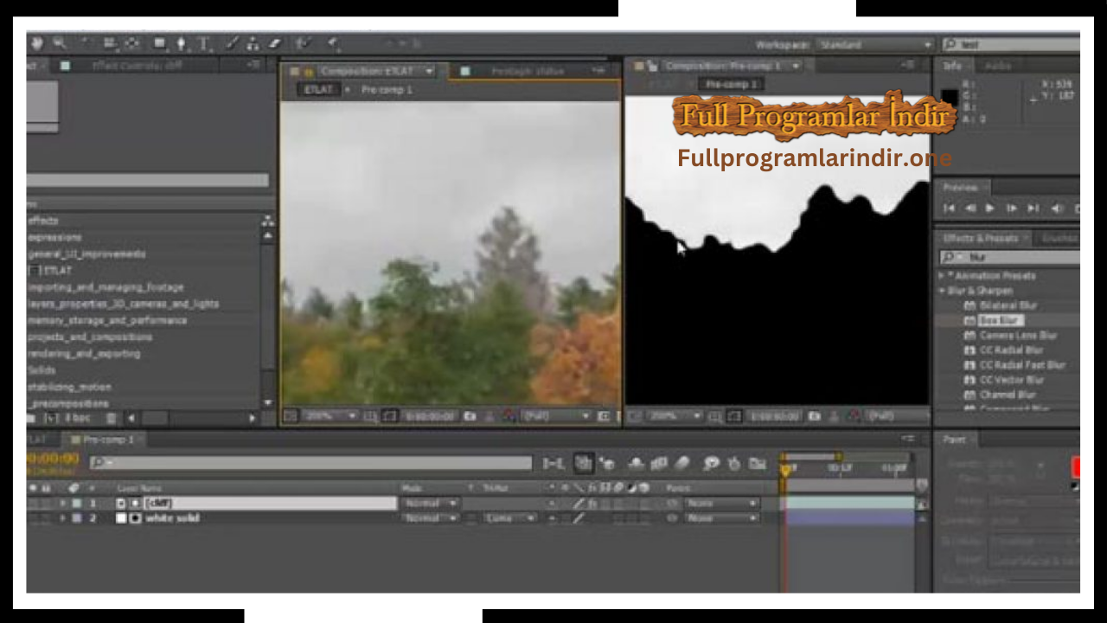Step to next frame in Preview panel

1012,209
